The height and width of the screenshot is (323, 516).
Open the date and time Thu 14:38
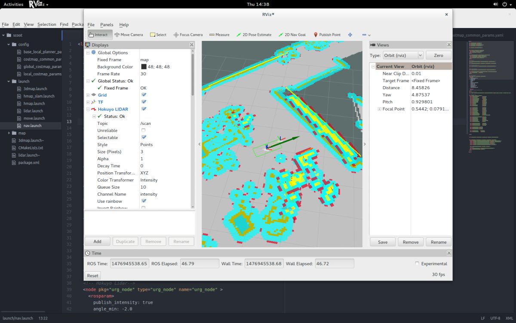pyautogui.click(x=258, y=4)
